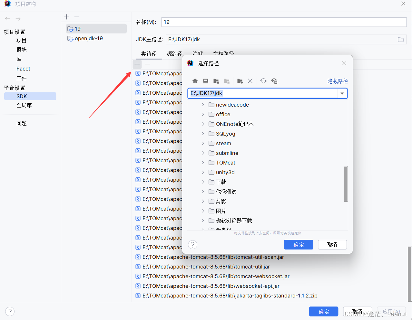The image size is (412, 320).
Task: Expand the steam folder
Action: [x=203, y=143]
